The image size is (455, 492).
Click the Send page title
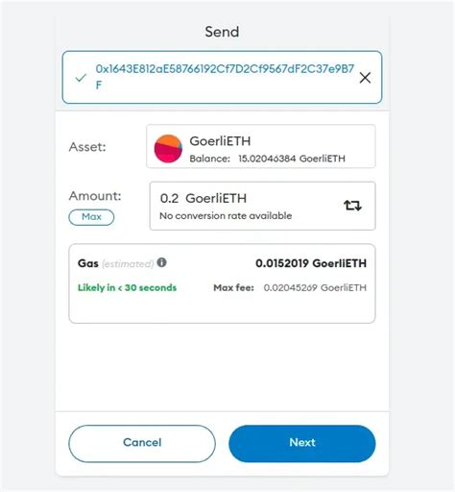coord(222,32)
